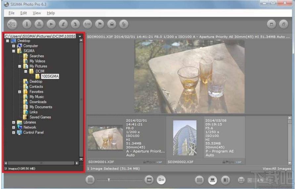The image size is (295, 189).
Task: Open the View menu
Action: [37, 13]
